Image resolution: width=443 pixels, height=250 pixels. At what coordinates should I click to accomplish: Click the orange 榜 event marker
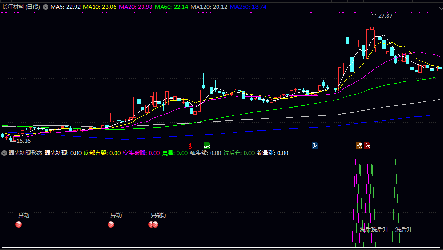click(x=359, y=145)
